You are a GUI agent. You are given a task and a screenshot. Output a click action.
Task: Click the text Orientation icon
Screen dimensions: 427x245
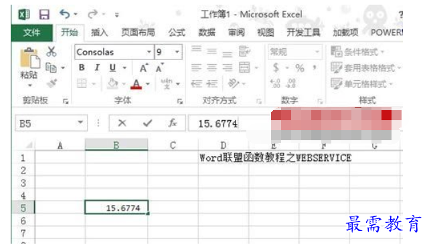[234, 83]
